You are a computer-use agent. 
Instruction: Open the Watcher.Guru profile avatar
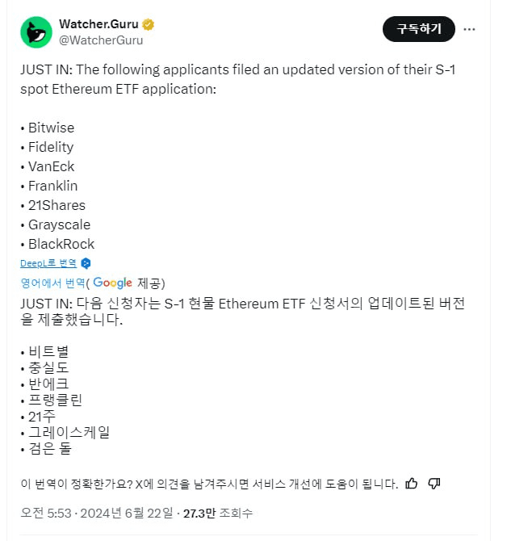click(36, 32)
